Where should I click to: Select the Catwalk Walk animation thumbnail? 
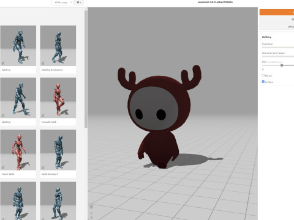(x=58, y=98)
